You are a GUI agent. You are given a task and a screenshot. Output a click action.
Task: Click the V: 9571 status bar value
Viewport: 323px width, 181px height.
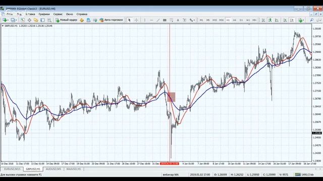point(284,174)
